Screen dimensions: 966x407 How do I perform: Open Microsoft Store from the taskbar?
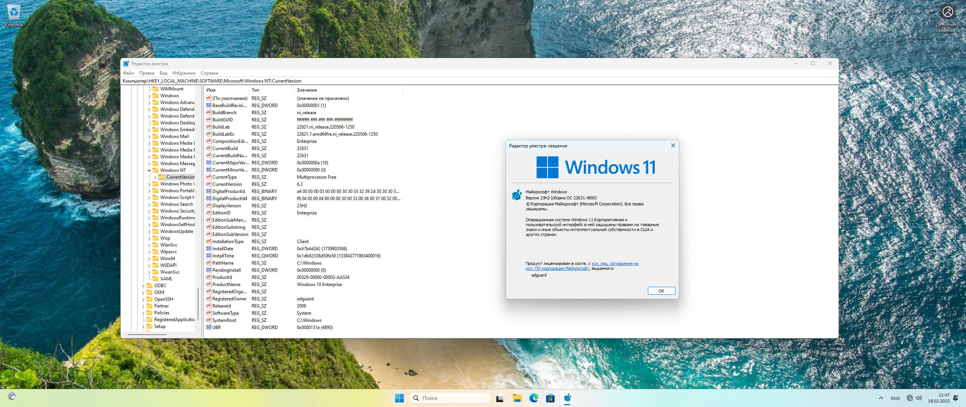pos(550,398)
